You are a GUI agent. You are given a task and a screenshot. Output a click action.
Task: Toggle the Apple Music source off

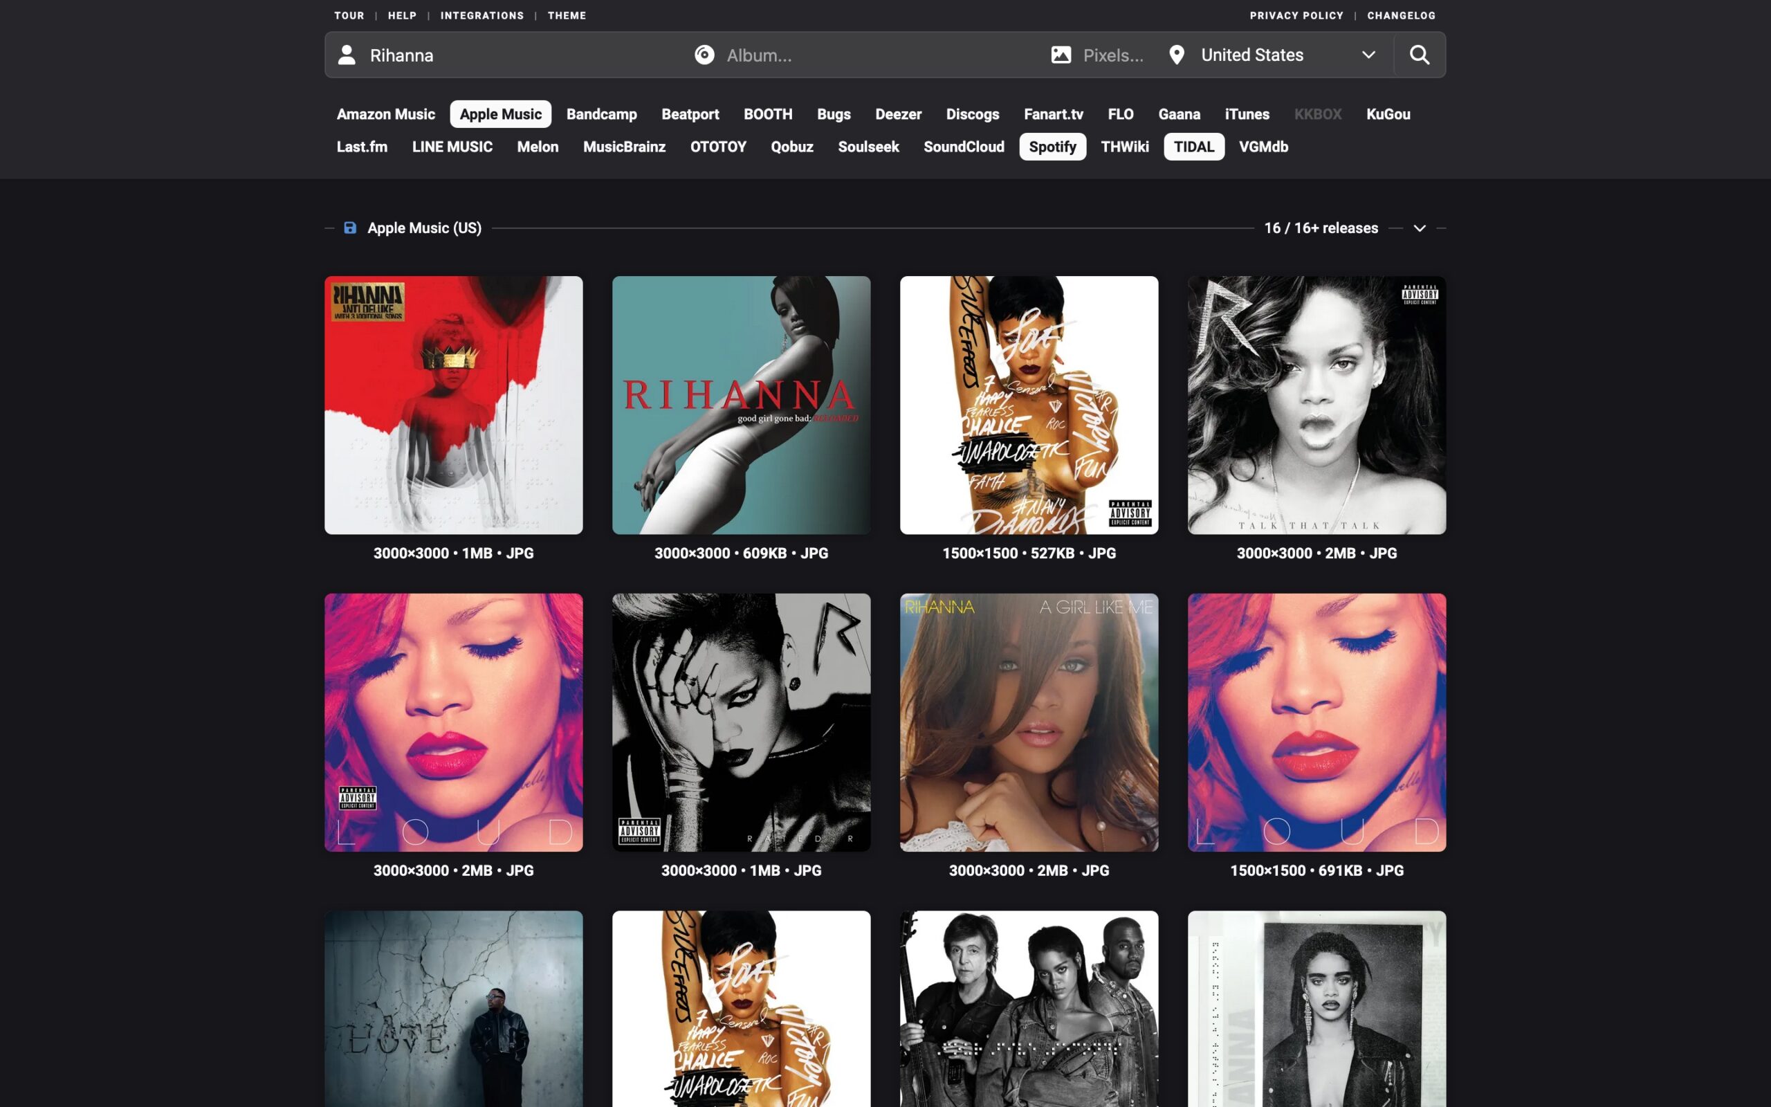coord(501,114)
